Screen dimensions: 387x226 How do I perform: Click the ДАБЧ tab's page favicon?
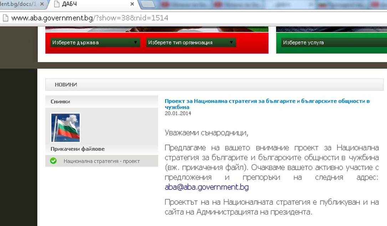56,4
